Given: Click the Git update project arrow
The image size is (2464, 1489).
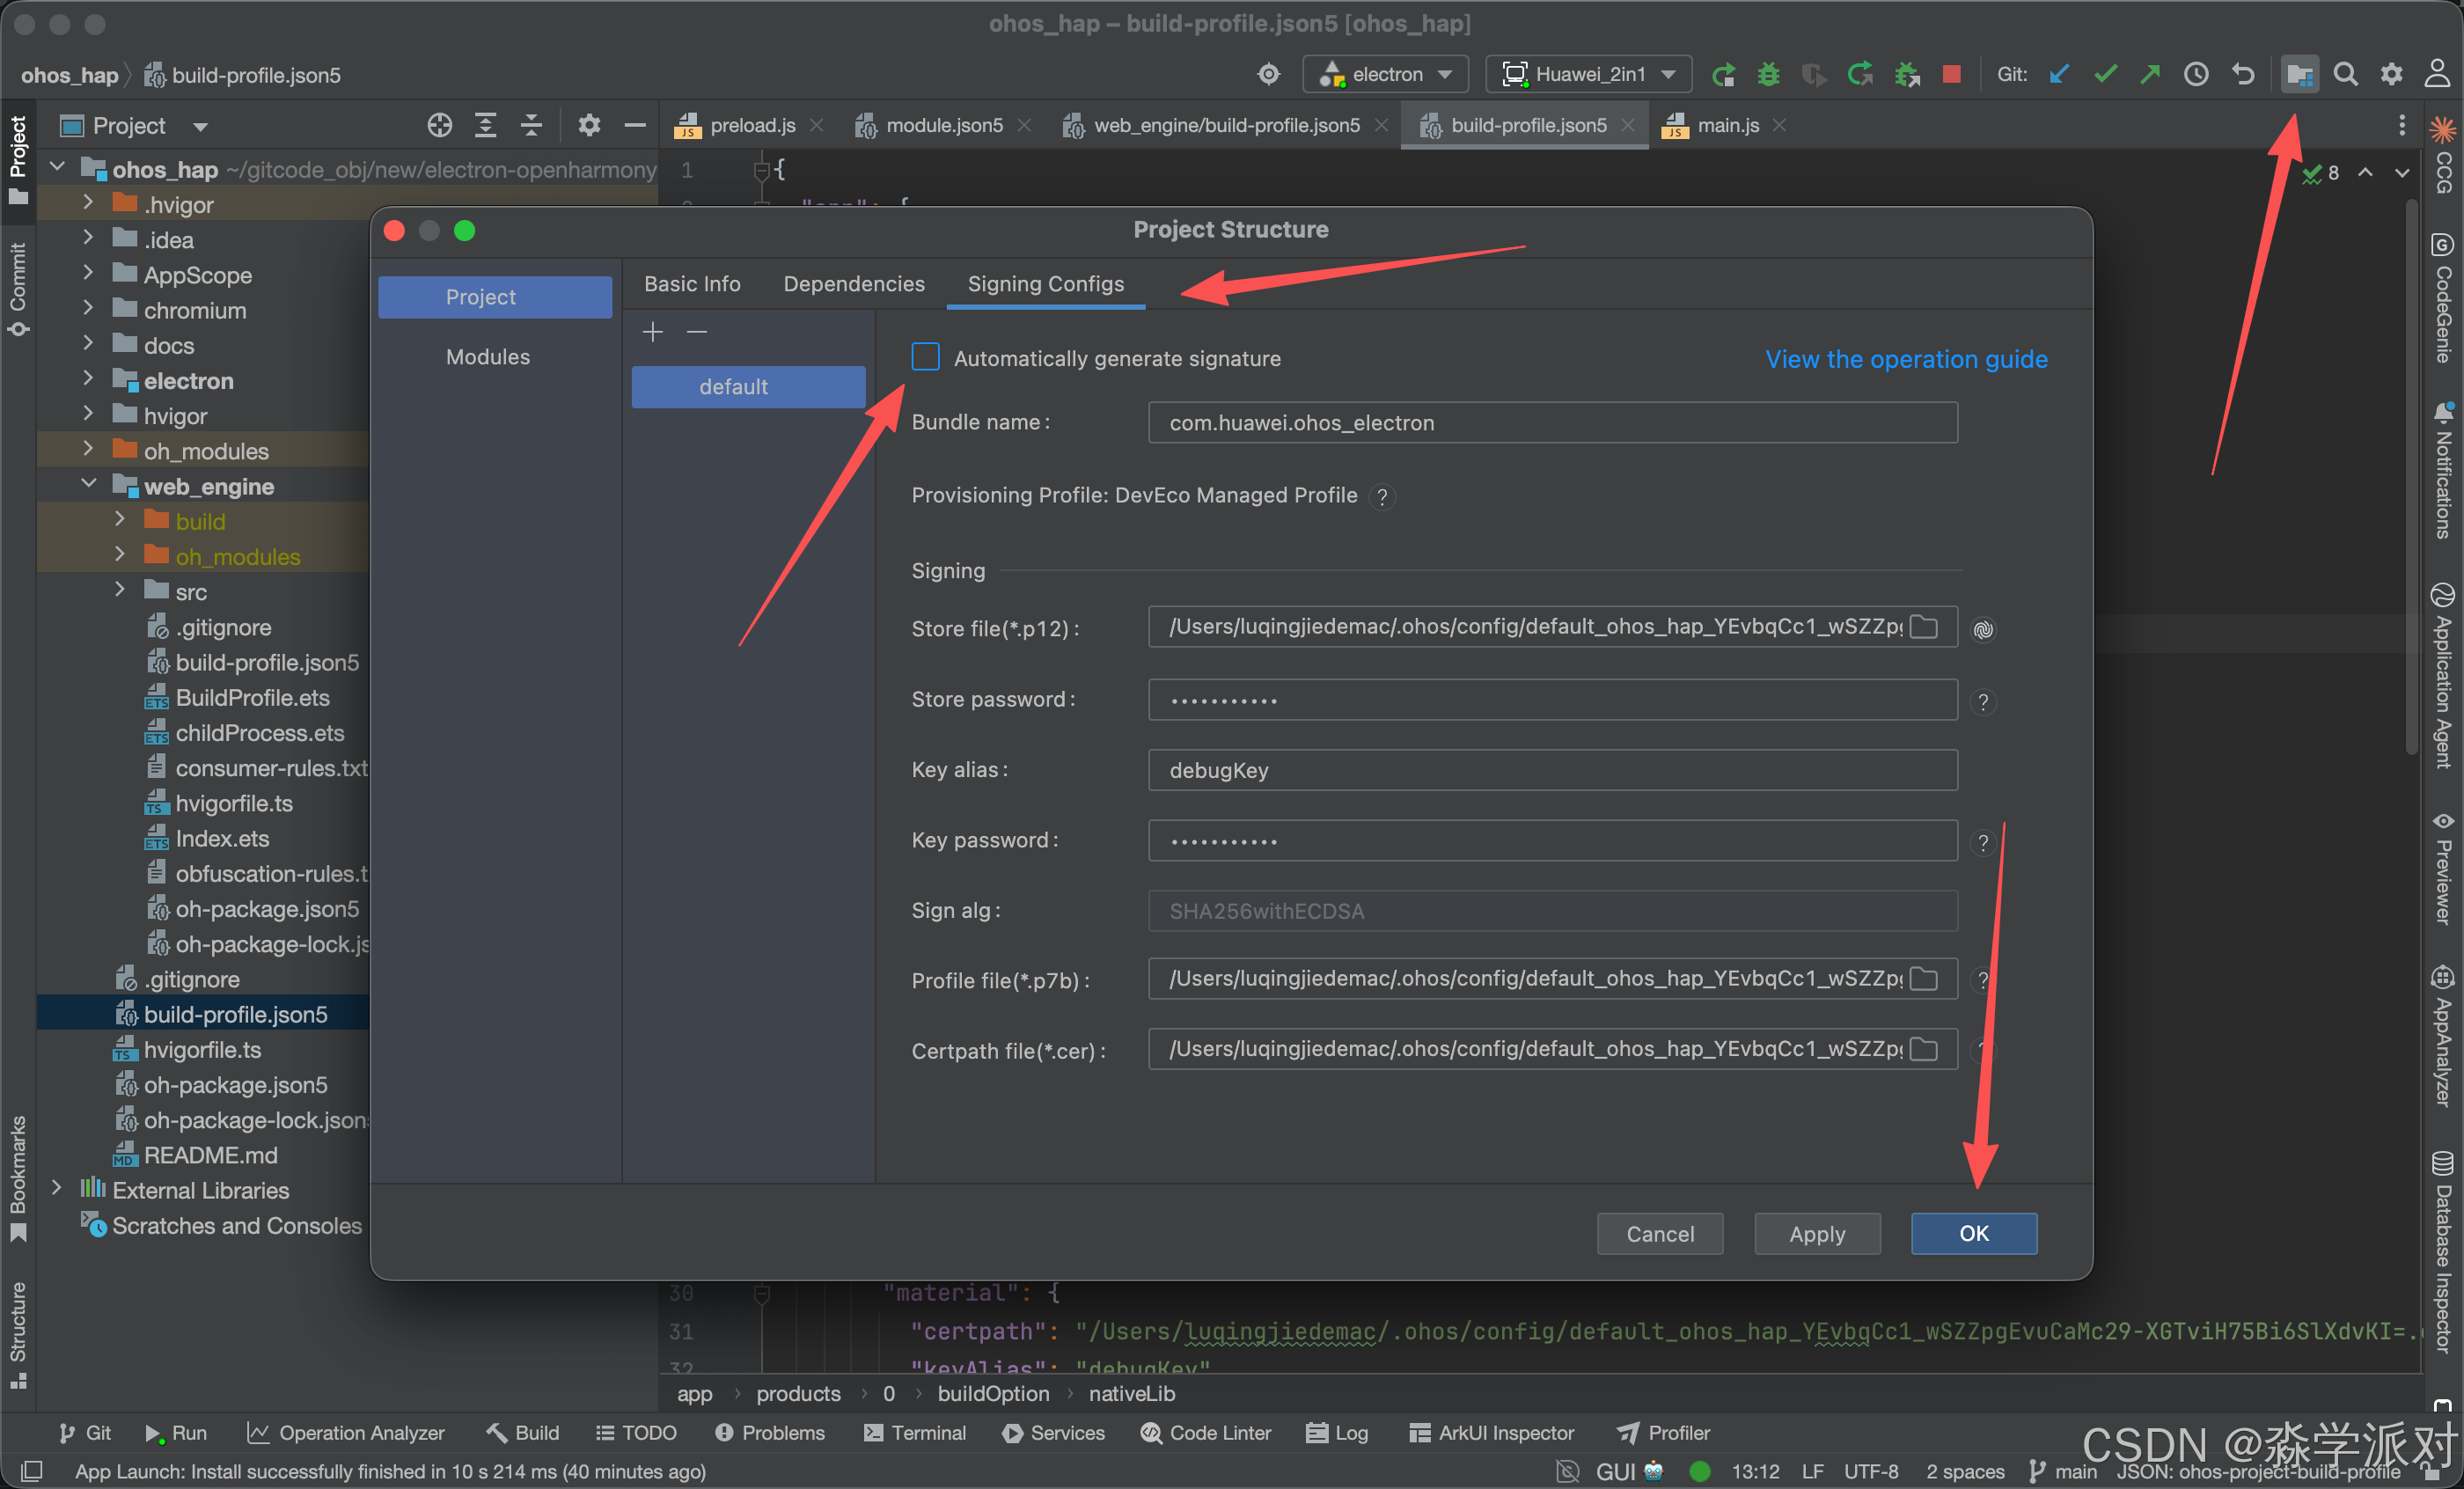Looking at the screenshot, I should pos(2058,74).
